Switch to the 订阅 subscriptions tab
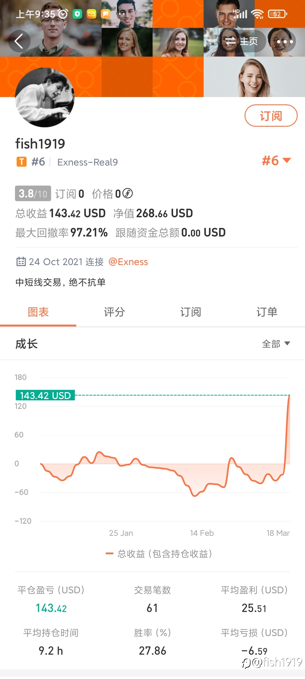The image size is (305, 679). tap(191, 312)
